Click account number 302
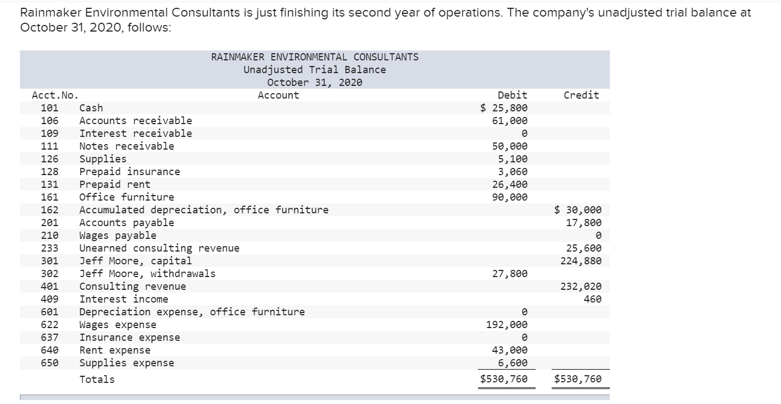The width and height of the screenshot is (781, 404). (x=50, y=273)
